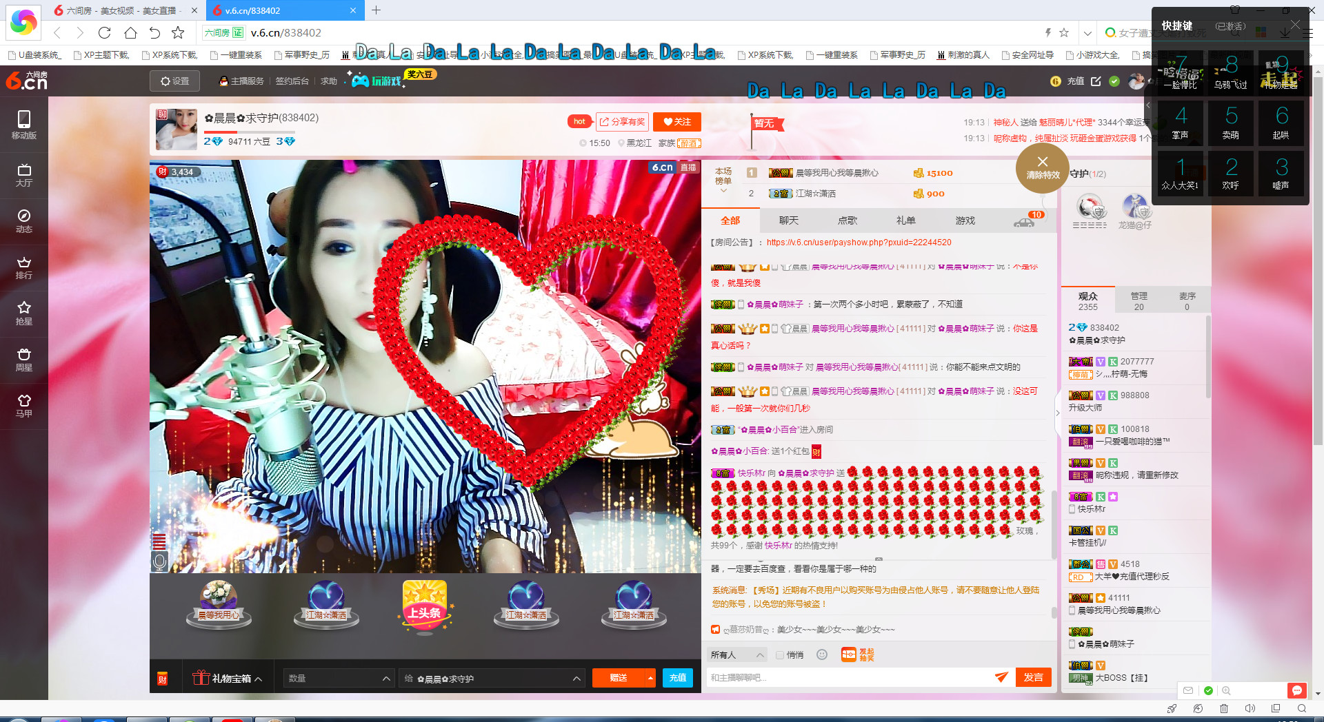This screenshot has height=722, width=1324.
Task: Go to the browser home page icon
Action: (130, 32)
